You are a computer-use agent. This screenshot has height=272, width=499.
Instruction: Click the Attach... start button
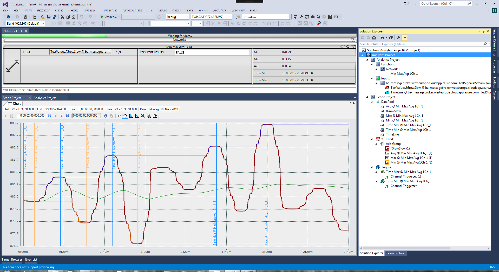(110, 17)
